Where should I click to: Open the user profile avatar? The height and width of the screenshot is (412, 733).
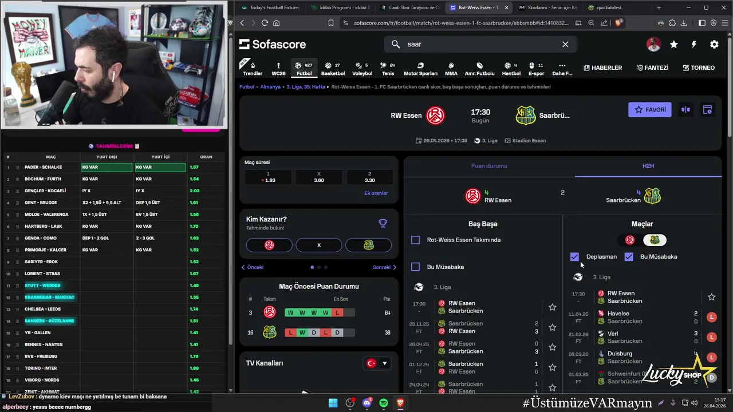click(653, 44)
